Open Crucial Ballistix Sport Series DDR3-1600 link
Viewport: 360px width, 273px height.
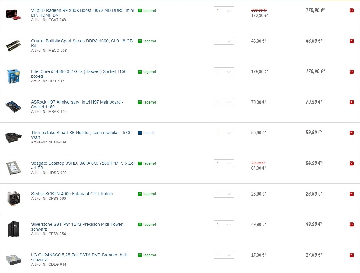(x=82, y=43)
